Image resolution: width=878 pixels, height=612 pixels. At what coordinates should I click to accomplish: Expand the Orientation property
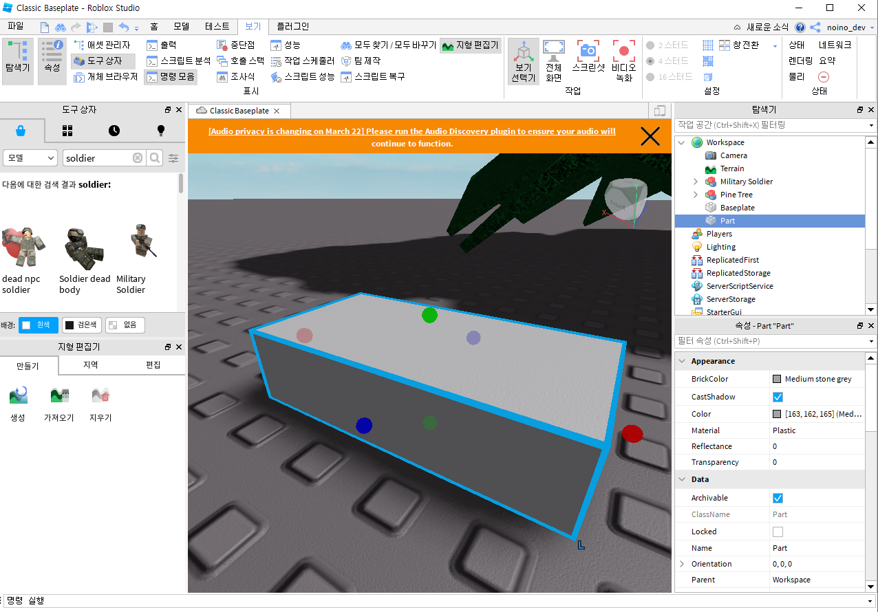click(682, 564)
